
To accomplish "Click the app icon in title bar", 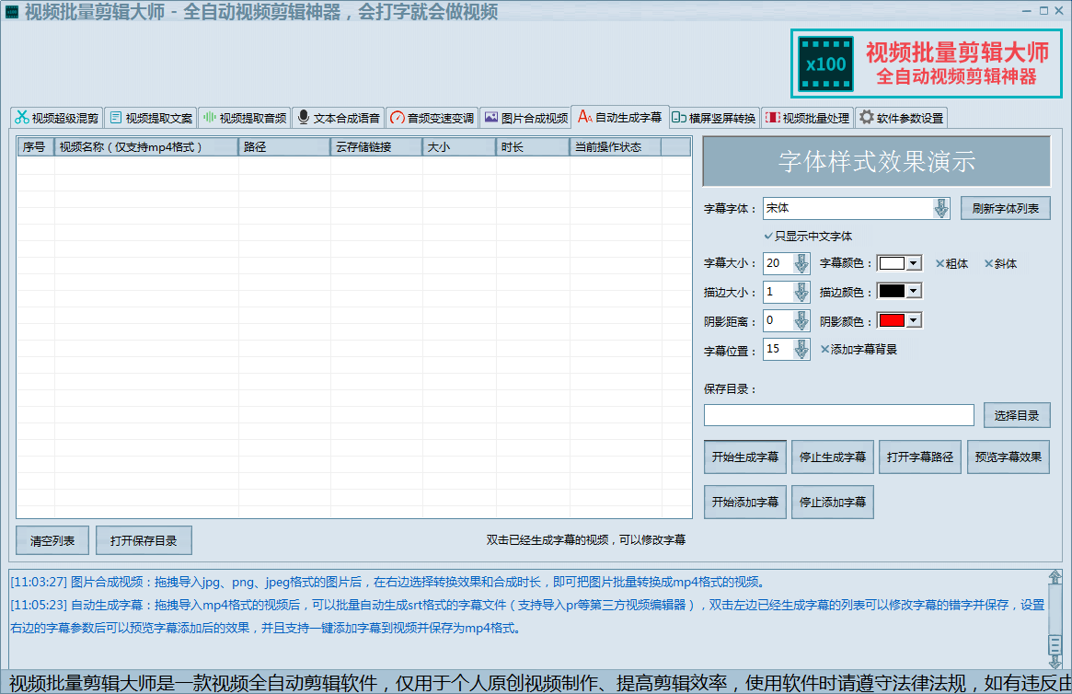I will 12,12.
